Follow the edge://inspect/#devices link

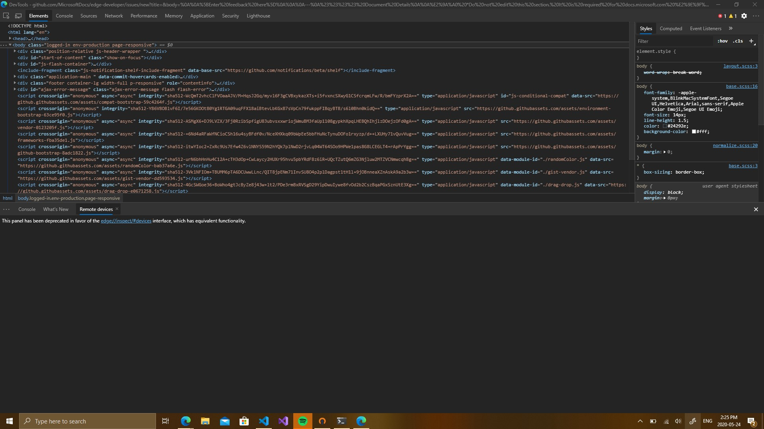[x=126, y=221]
